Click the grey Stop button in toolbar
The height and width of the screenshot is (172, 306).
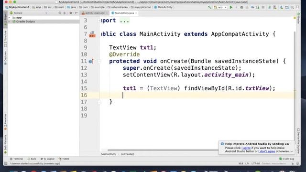tap(263, 7)
